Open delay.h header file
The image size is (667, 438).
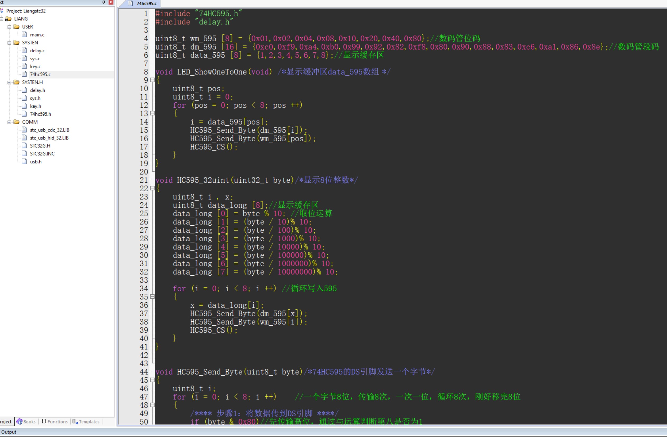coord(38,90)
